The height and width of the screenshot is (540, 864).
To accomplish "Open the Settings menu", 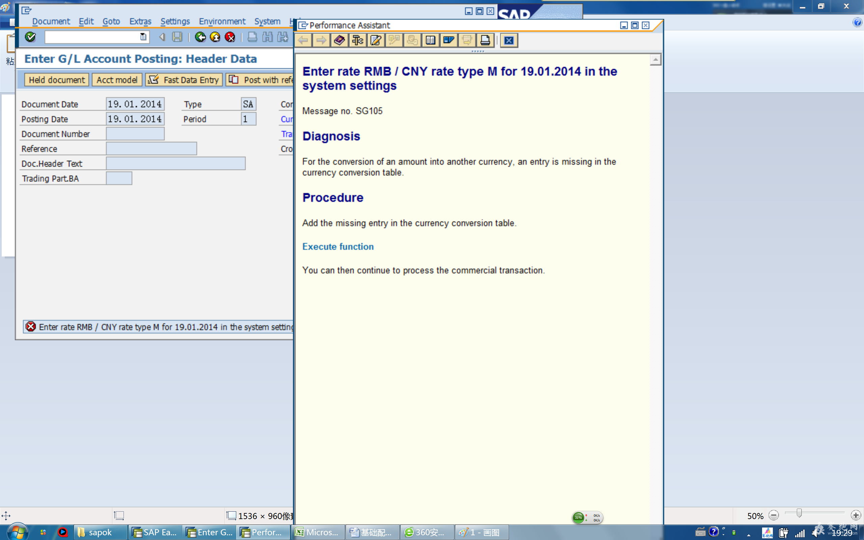I will coord(175,21).
